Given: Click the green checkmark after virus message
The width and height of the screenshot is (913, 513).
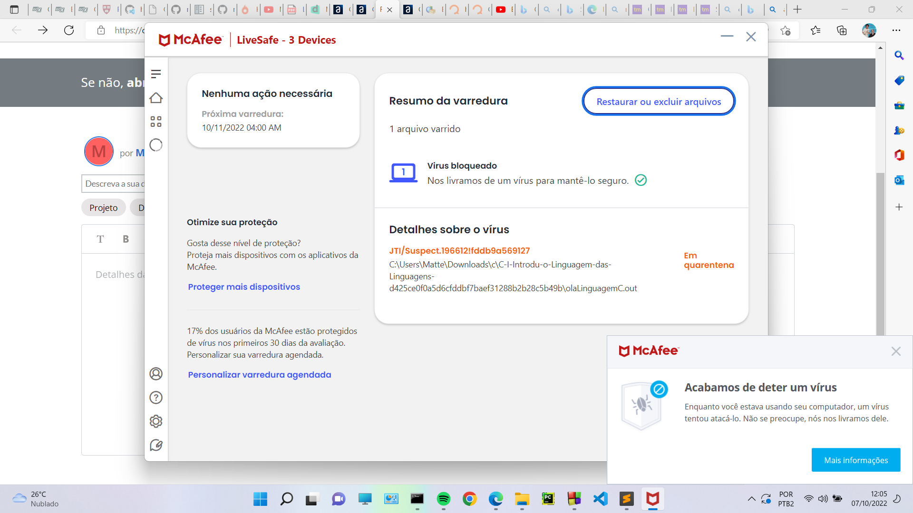Looking at the screenshot, I should 641,180.
